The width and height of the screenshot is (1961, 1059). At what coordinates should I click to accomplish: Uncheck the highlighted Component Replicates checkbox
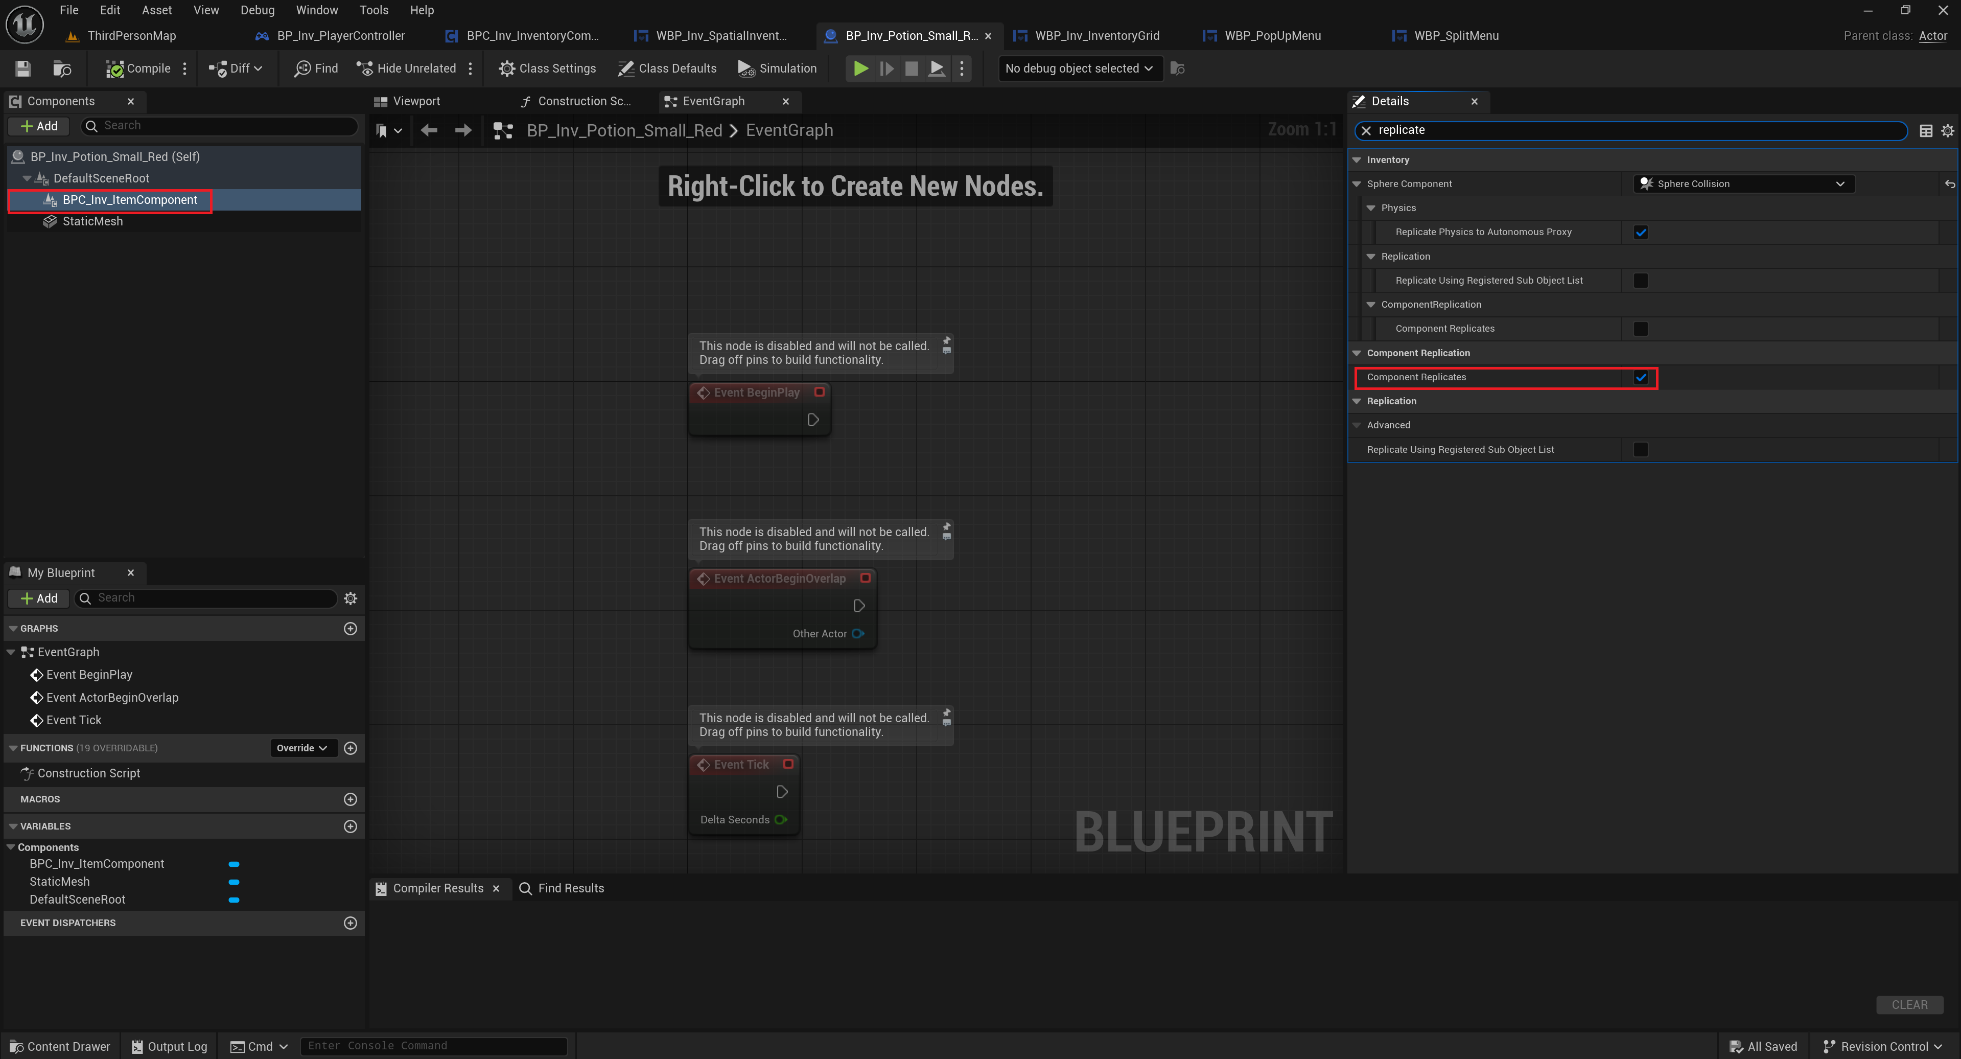click(x=1641, y=378)
